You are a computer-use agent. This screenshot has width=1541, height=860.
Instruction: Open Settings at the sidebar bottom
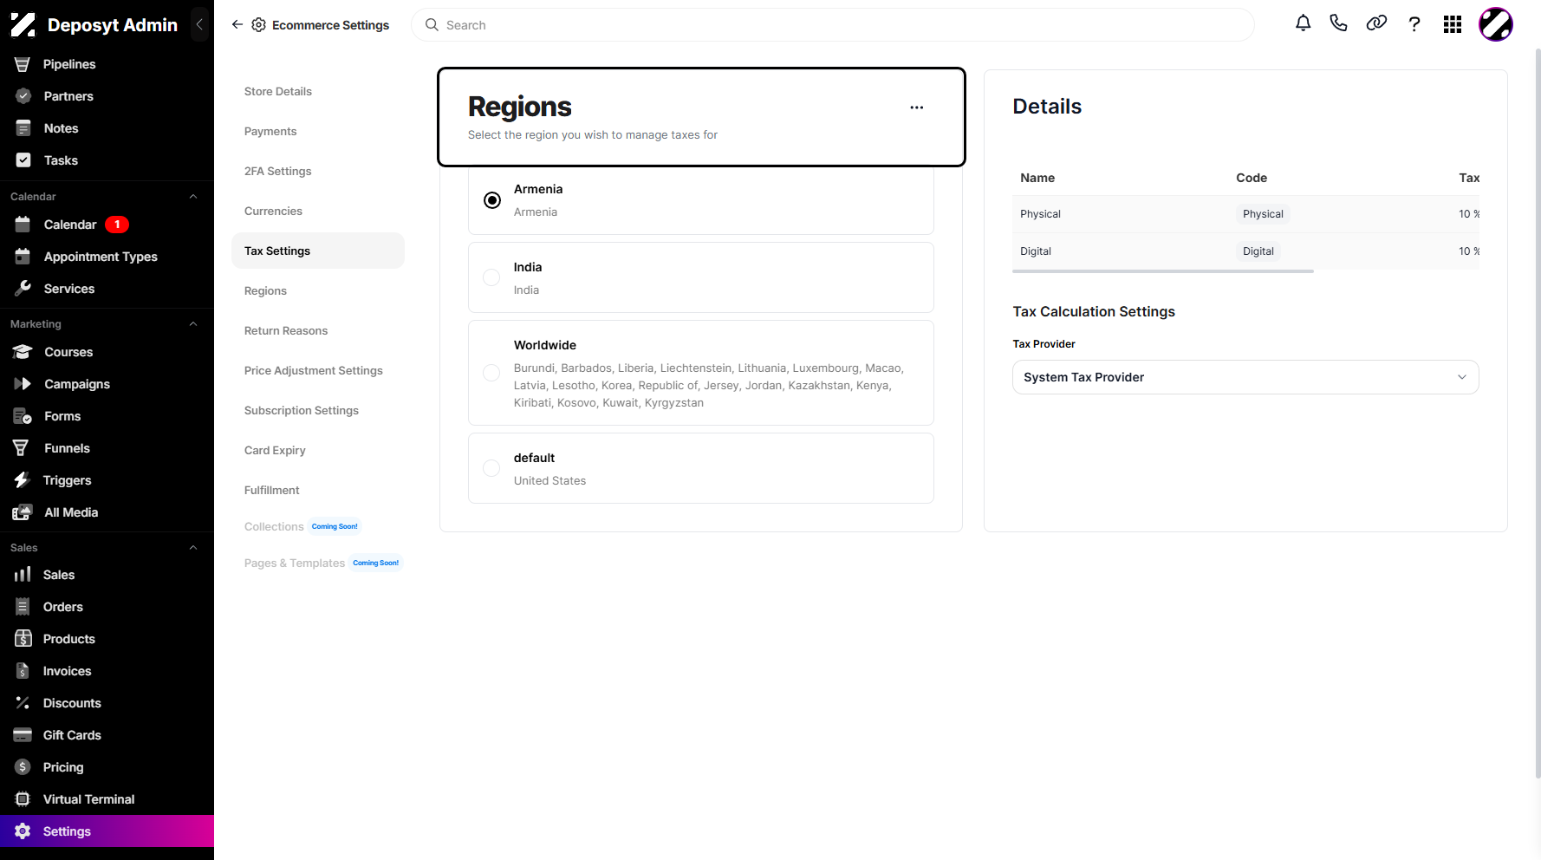[x=107, y=831]
